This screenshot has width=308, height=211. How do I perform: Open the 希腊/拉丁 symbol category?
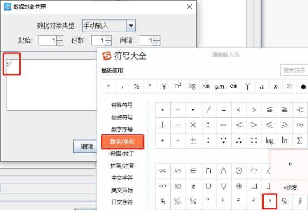[122, 154]
